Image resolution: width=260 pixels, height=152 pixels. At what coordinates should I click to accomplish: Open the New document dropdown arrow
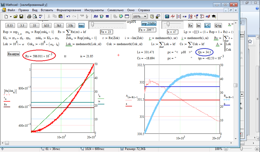tap(11, 16)
